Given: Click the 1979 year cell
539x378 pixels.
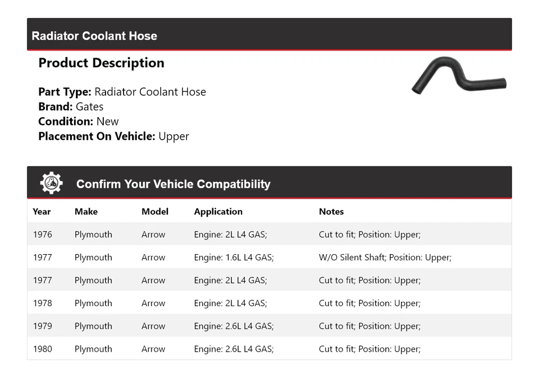Looking at the screenshot, I should click(42, 326).
